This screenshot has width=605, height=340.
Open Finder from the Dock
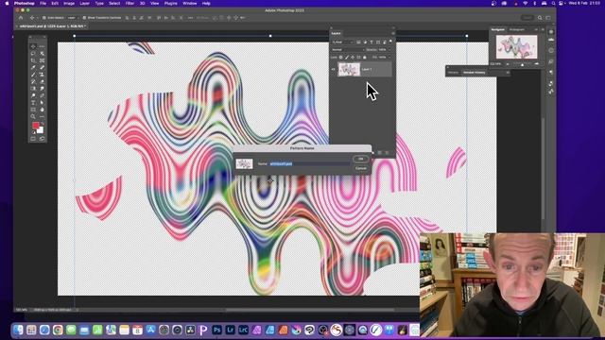point(18,330)
